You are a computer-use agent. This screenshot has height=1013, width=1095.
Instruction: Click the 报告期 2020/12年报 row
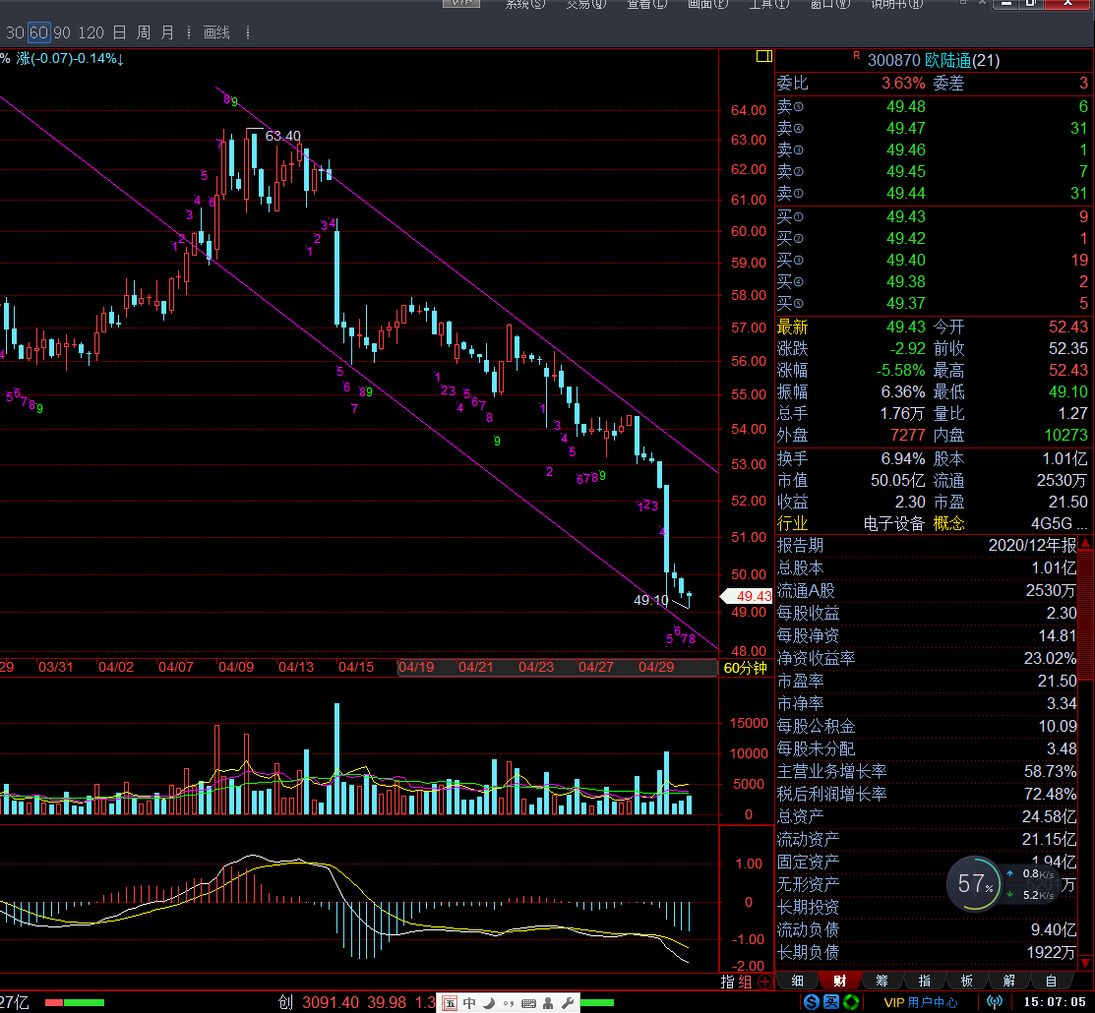[927, 545]
